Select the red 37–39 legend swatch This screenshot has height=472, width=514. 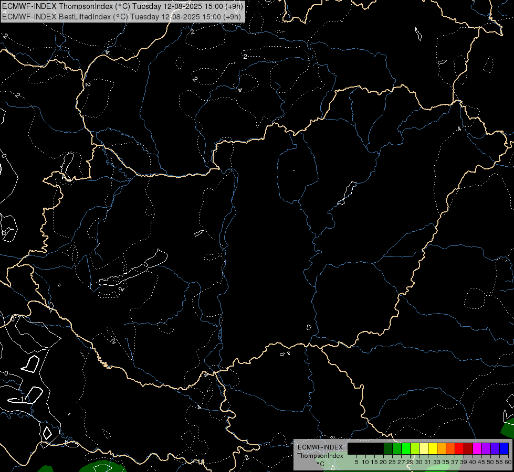coord(459,448)
